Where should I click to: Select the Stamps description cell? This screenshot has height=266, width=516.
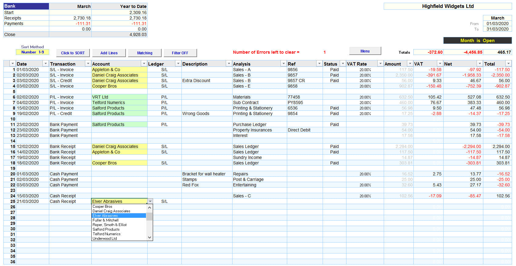point(207,179)
